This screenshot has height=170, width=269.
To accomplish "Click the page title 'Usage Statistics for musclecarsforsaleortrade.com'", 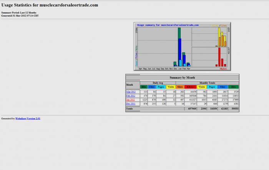I will 50,5.
